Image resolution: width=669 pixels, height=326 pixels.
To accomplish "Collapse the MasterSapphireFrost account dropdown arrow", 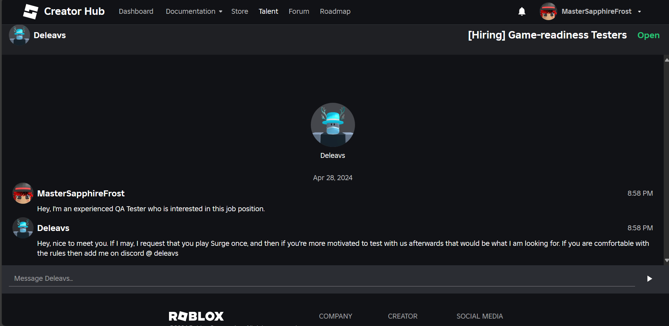I will 640,12.
